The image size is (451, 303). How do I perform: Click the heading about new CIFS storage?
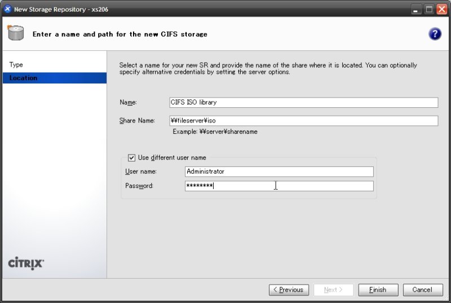(x=120, y=34)
